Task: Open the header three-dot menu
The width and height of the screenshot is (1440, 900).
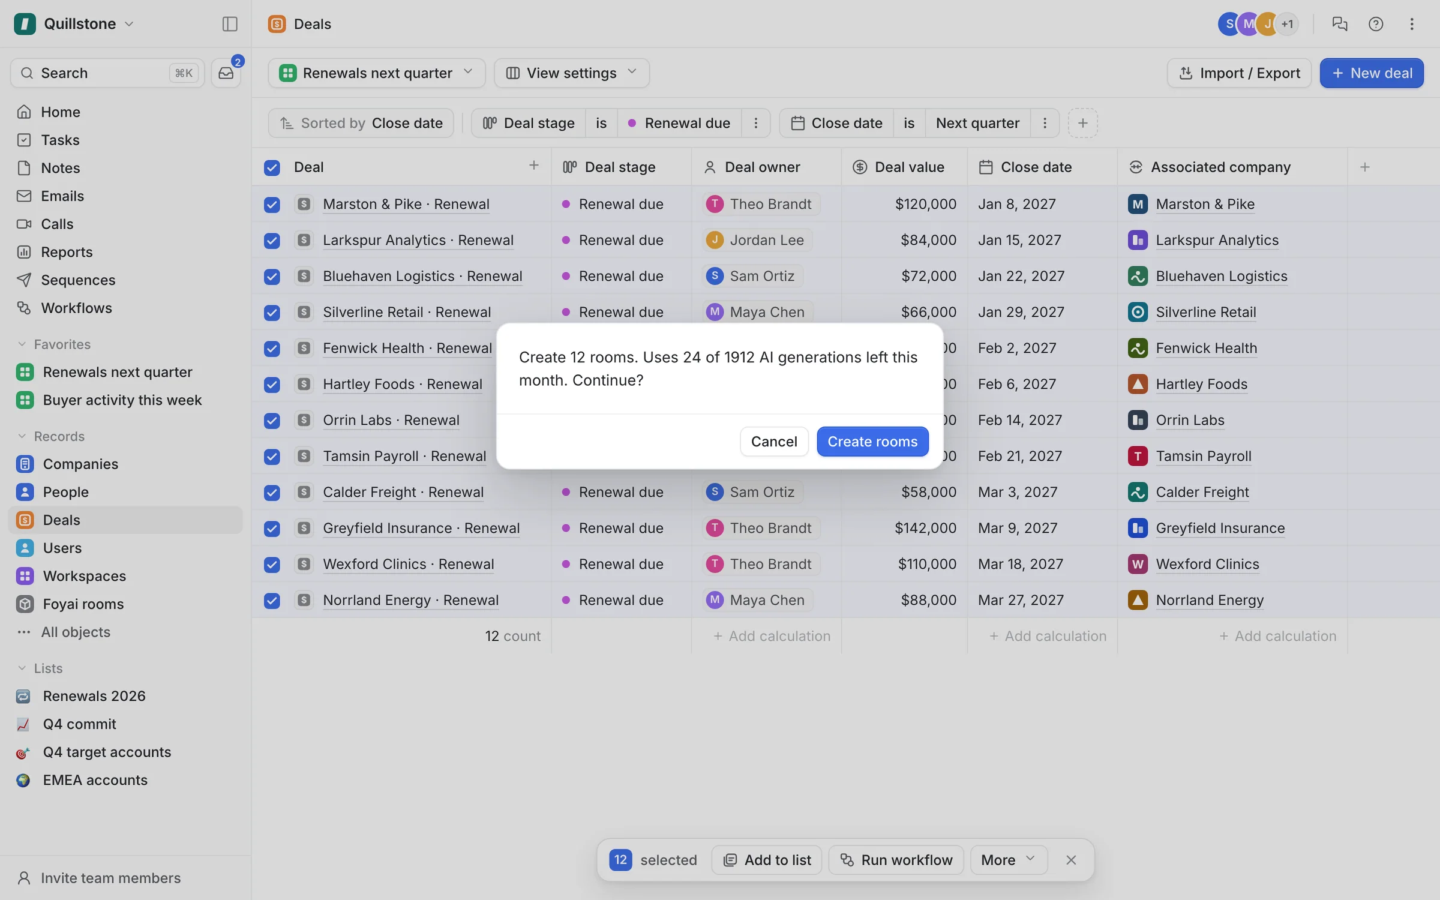Action: tap(1412, 24)
